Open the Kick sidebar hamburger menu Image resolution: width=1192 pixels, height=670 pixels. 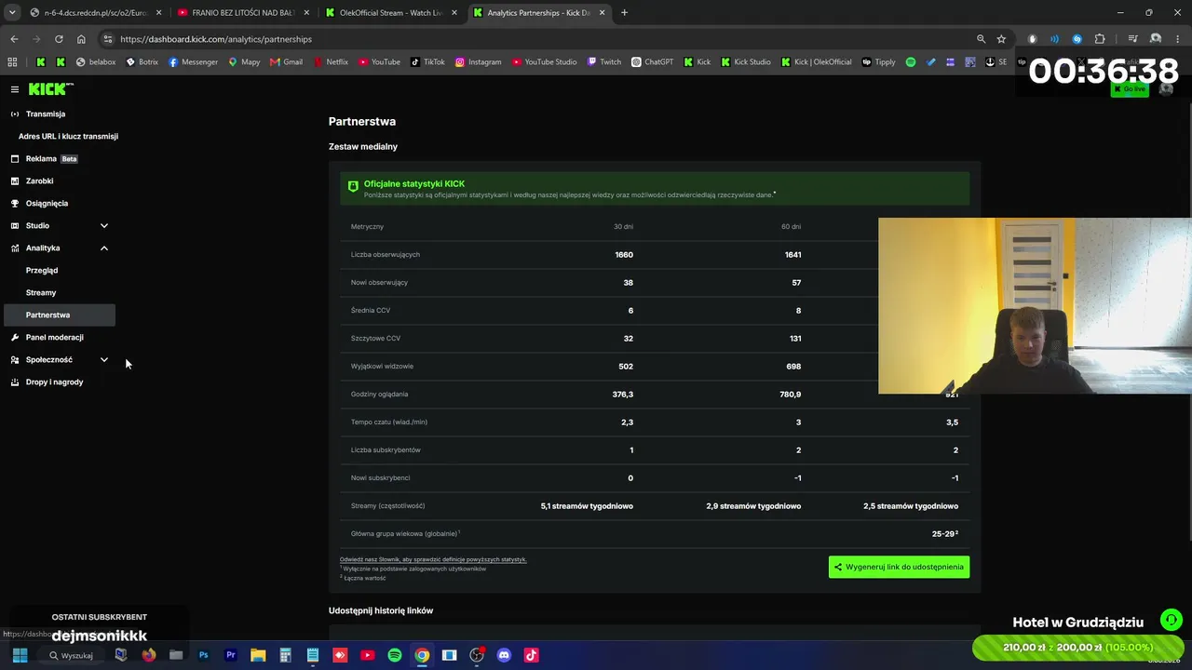[15, 89]
